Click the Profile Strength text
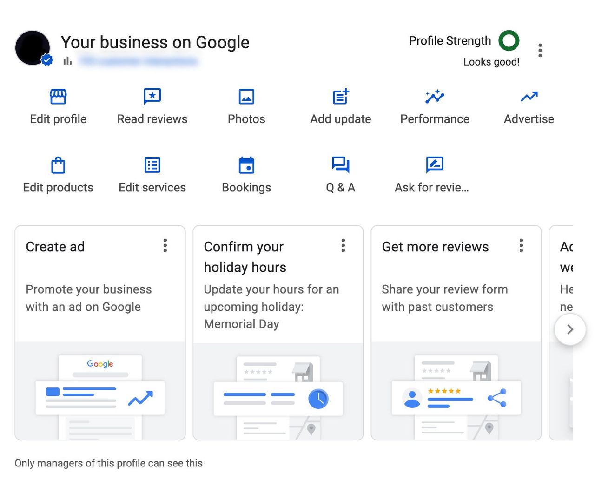 coord(450,41)
